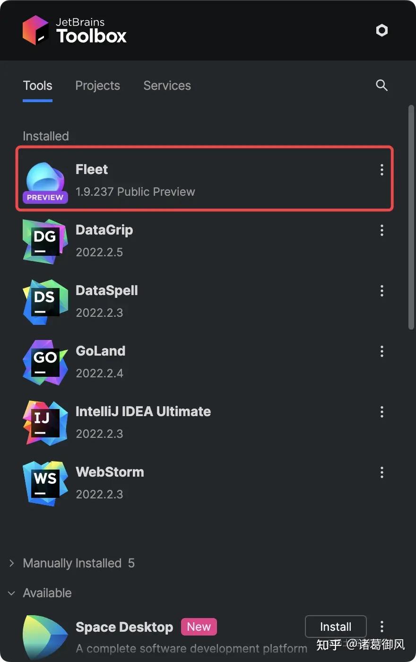Open the Toolbox settings hexagon icon
The image size is (416, 662).
(381, 30)
